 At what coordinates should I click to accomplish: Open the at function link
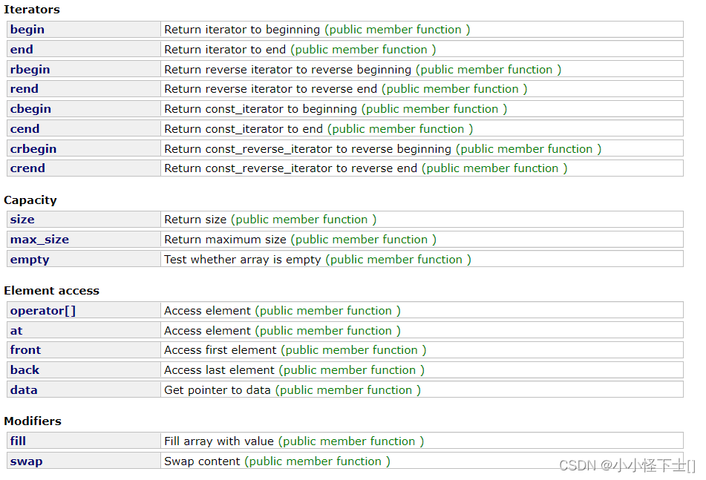16,331
